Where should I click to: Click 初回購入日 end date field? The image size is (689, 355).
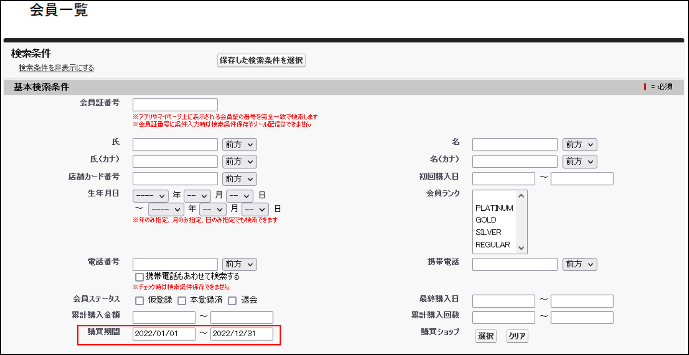582,178
